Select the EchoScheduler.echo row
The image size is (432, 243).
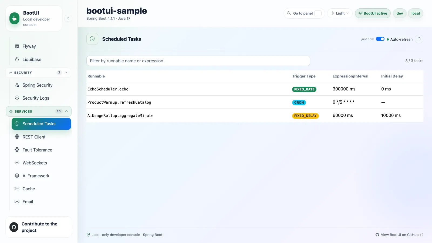[255, 89]
